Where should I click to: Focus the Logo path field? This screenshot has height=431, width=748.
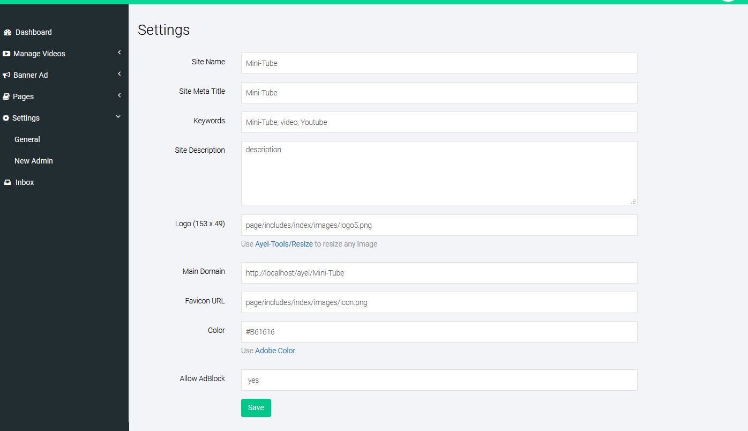pos(439,225)
